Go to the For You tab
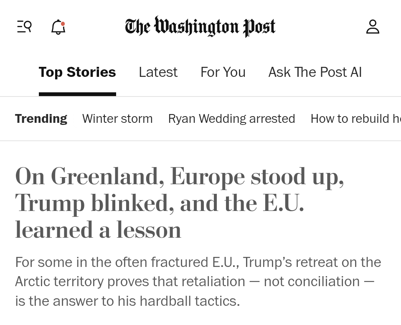 pyautogui.click(x=223, y=72)
